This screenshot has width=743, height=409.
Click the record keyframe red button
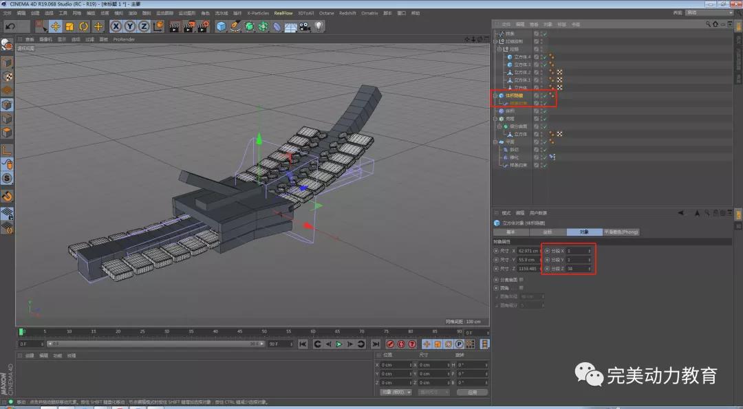point(391,344)
